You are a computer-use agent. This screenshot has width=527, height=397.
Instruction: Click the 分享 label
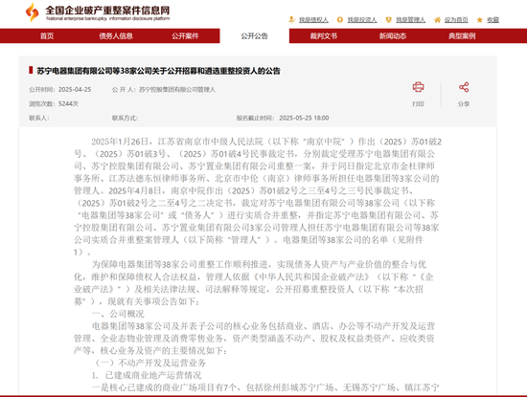[464, 104]
